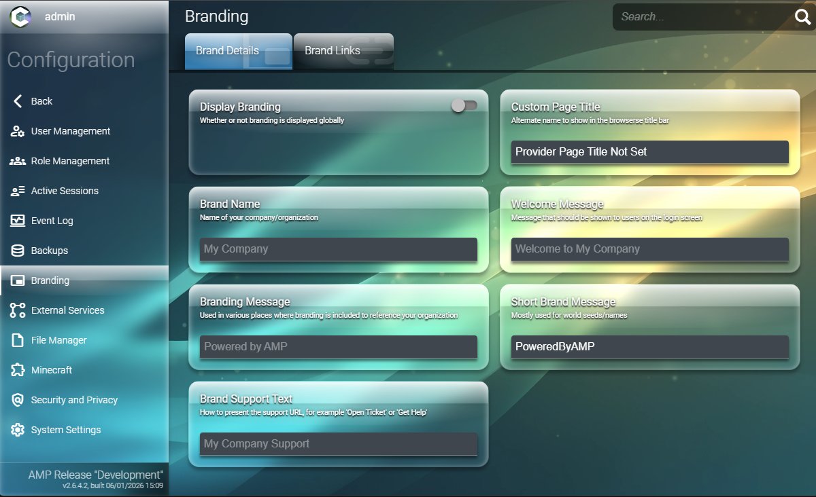Toggle the Display Branding switch
The width and height of the screenshot is (816, 497).
tap(465, 105)
